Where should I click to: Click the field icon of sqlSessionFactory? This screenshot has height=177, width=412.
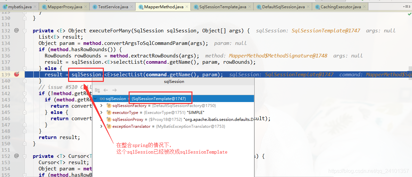coord(109,106)
